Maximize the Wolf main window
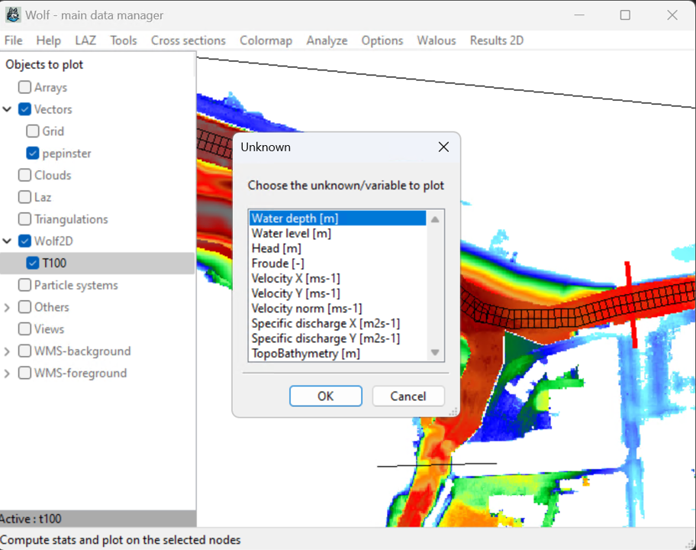The image size is (696, 550). pyautogui.click(x=625, y=15)
